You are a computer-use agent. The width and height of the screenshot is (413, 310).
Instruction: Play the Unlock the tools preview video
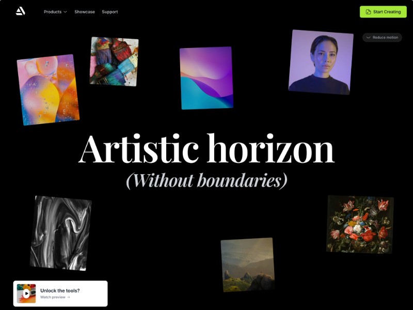(26, 293)
